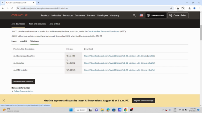Click the 184.16 MB file size cell
Image resolution: width=202 pixels, height=113 pixels.
point(73,56)
